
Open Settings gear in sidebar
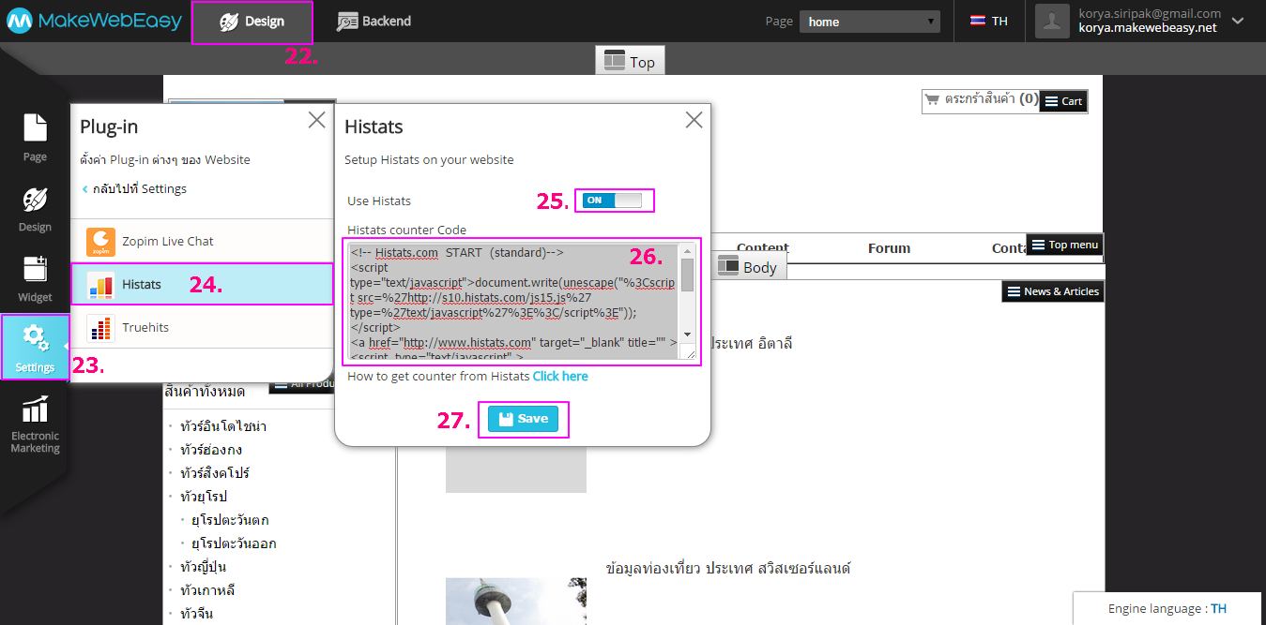coord(35,347)
